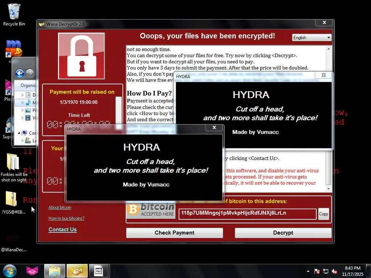The height and width of the screenshot is (278, 371).
Task: Click the ransom note's scrollbar down arrow
Action: coord(329,189)
